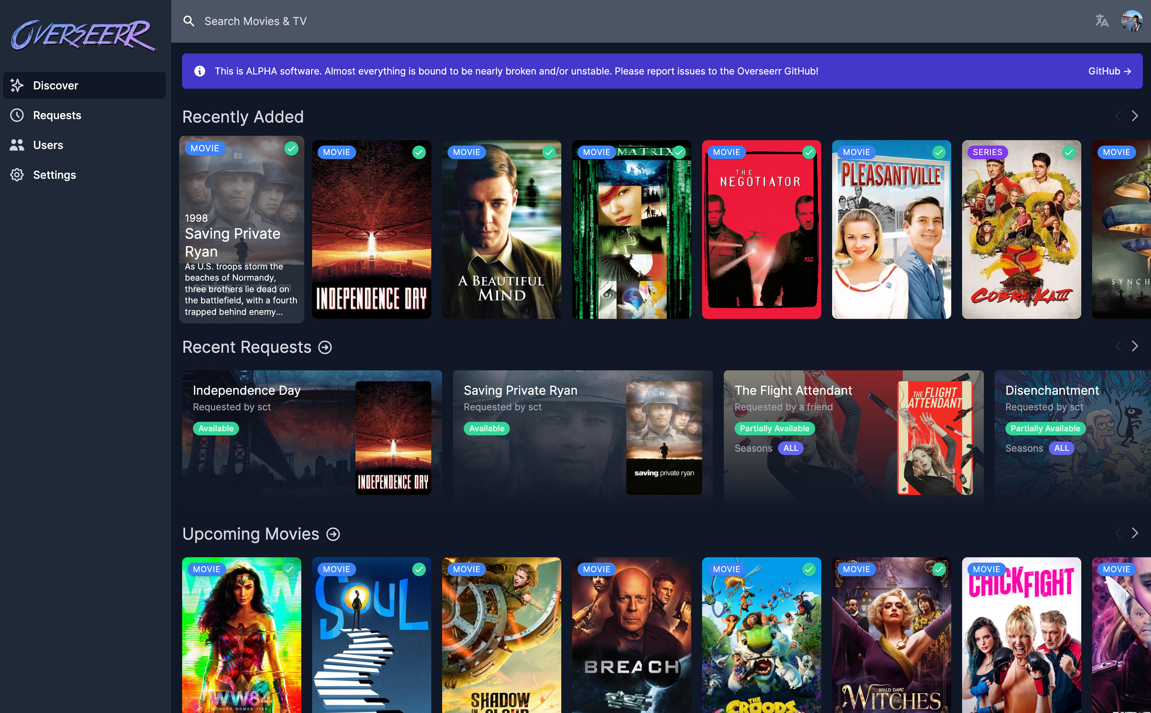This screenshot has height=713, width=1151.
Task: Click the Overseerr logo
Action: (84, 35)
